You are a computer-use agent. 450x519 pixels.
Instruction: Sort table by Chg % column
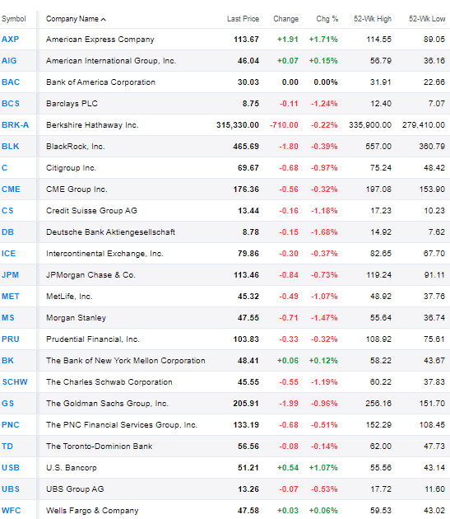point(327,19)
